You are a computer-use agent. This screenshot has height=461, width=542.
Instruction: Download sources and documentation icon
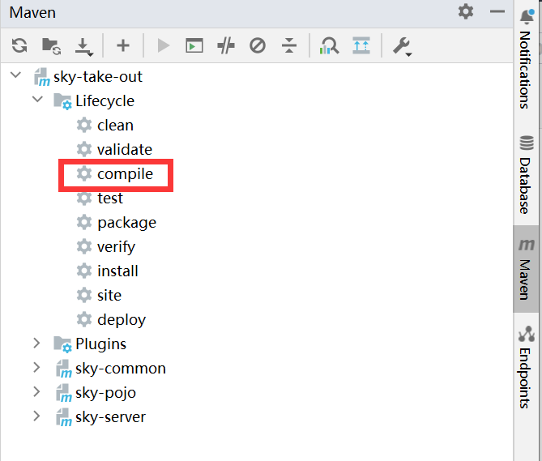pyautogui.click(x=84, y=47)
